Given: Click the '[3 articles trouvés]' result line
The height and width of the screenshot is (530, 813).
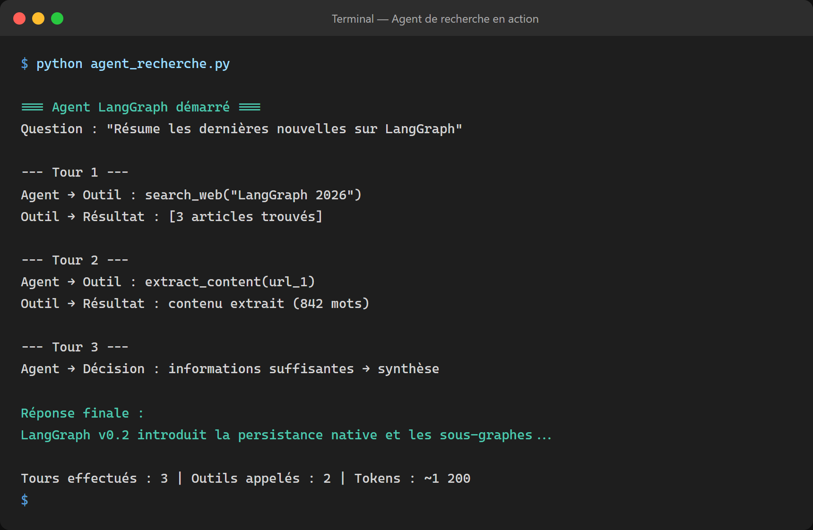Looking at the screenshot, I should [x=172, y=216].
